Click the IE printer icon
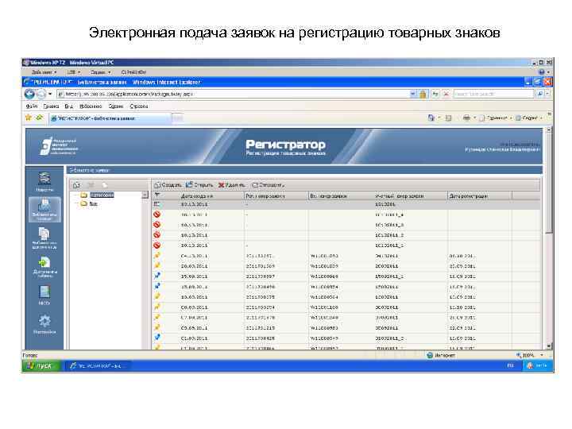Viewport: 572px width, 429px height. [466, 118]
